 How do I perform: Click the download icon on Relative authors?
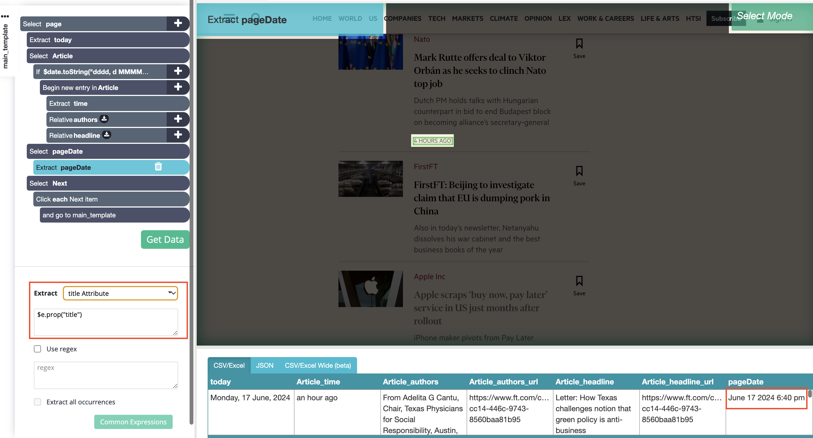(x=104, y=119)
